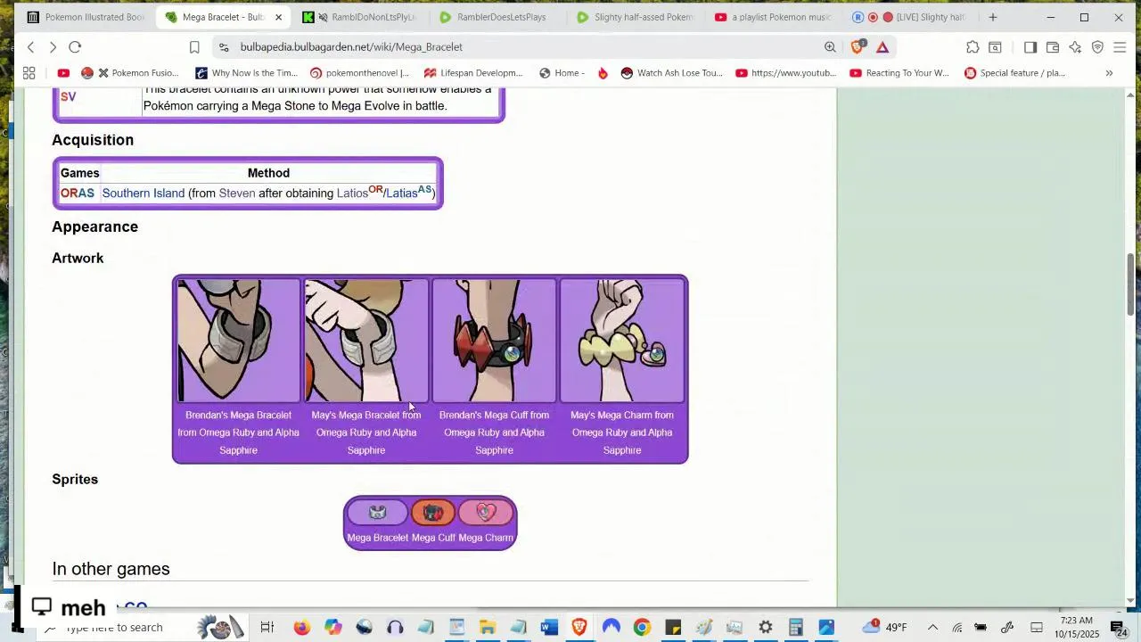1141x642 pixels.
Task: Open Brave Shields lion icon
Action: [x=858, y=47]
